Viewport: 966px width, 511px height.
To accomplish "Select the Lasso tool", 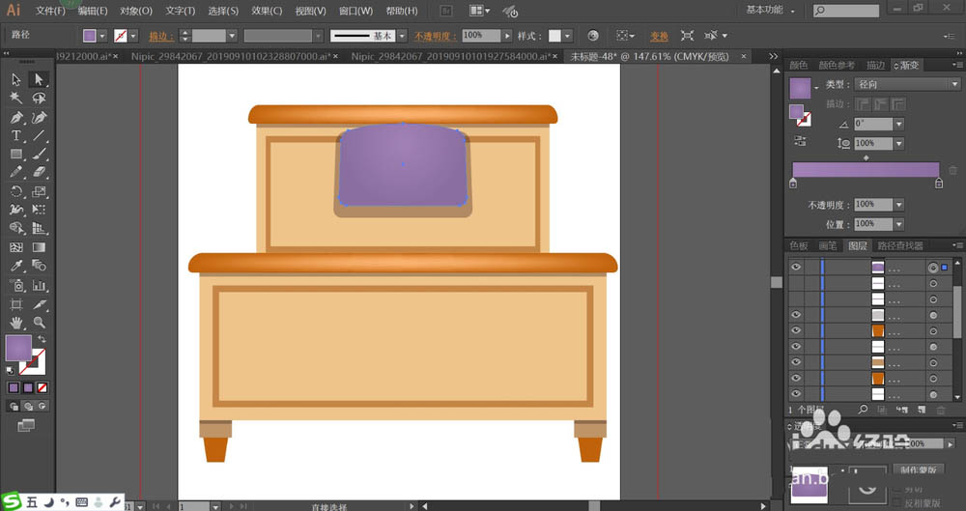I will pyautogui.click(x=39, y=99).
